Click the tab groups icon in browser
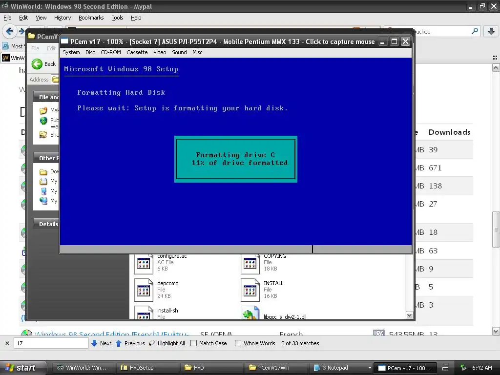The width and height of the screenshot is (500, 375). (x=495, y=58)
